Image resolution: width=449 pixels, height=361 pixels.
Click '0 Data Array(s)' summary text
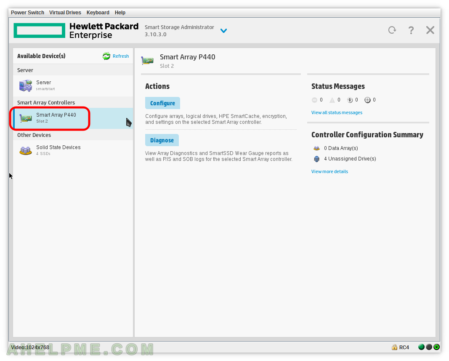click(341, 148)
